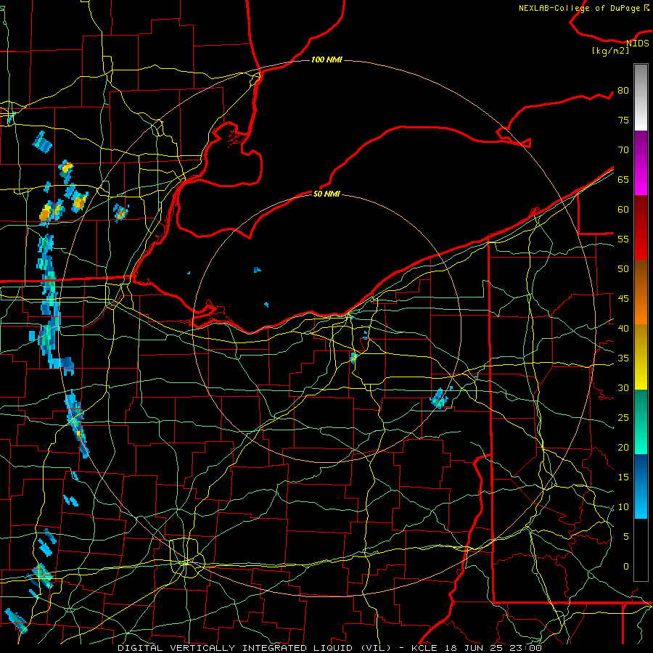Screen dimensions: 653x653
Task: Click the 100 NMI range ring label
Action: click(326, 59)
